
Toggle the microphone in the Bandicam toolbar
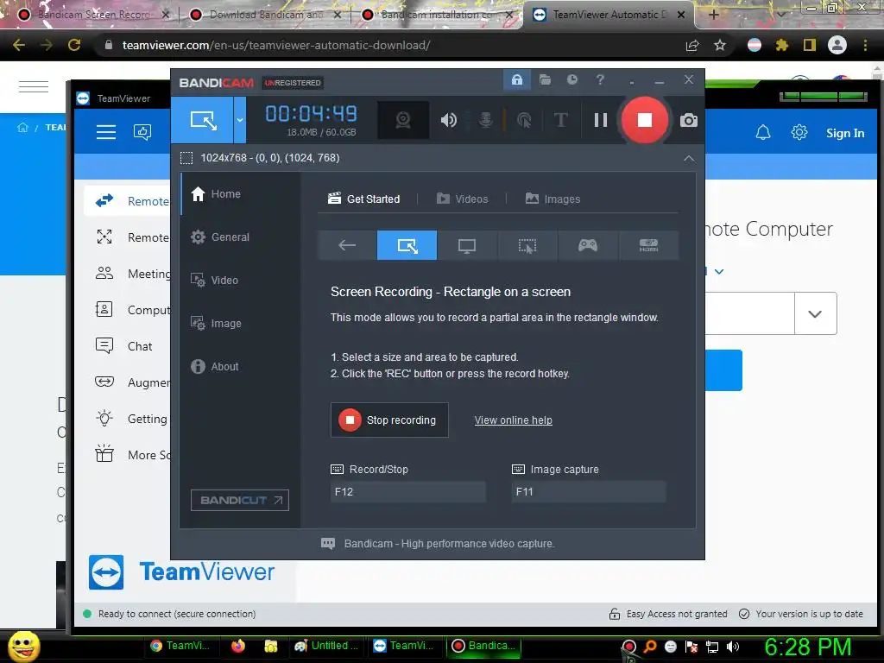coord(485,120)
